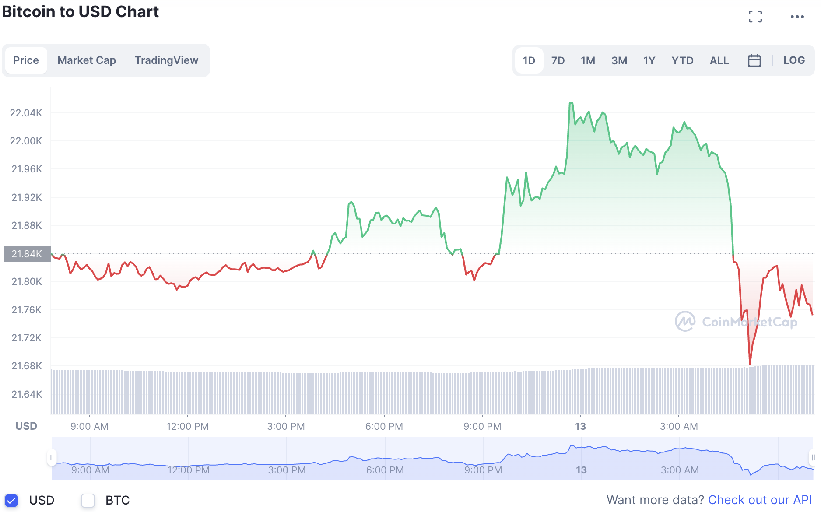
Task: Switch to the Market Cap tab
Action: 87,60
